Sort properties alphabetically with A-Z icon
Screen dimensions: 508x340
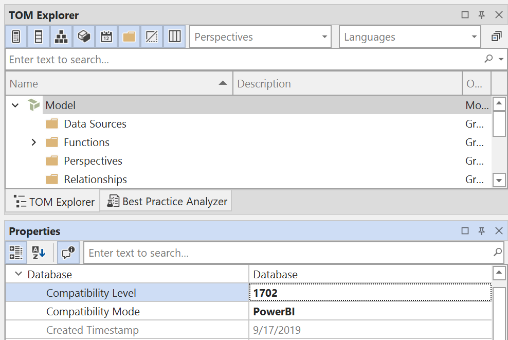click(39, 253)
